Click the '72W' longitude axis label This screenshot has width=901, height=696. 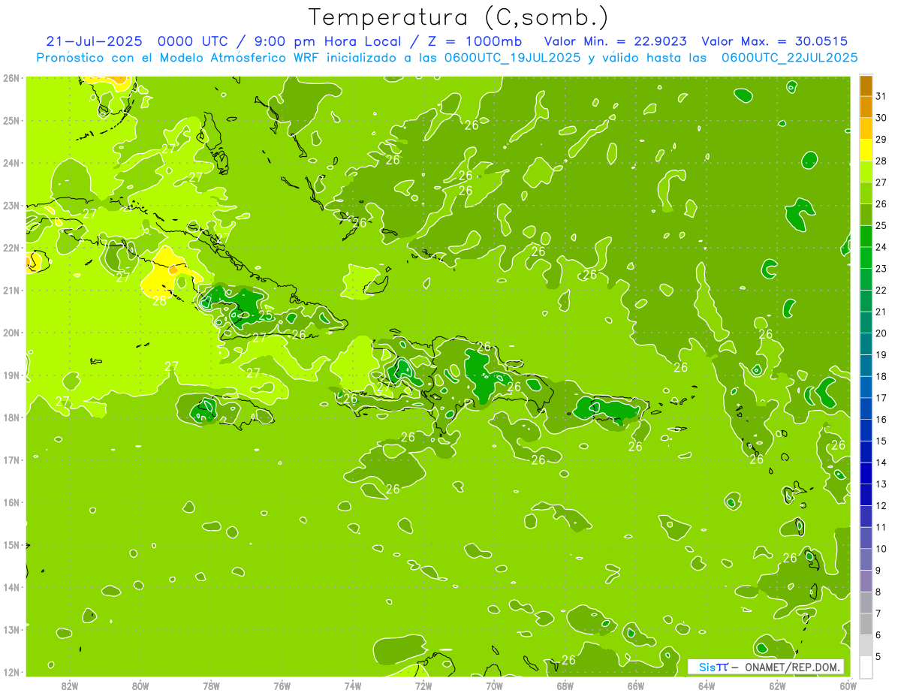point(423,685)
